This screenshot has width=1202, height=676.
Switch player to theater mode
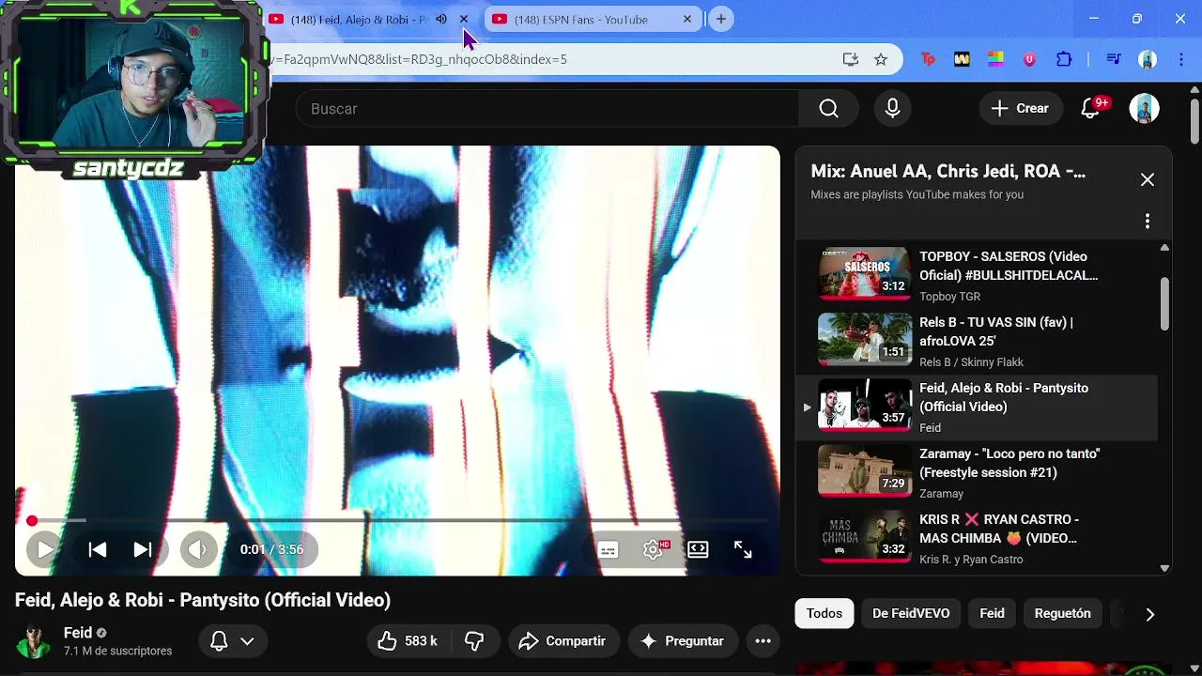pos(698,549)
